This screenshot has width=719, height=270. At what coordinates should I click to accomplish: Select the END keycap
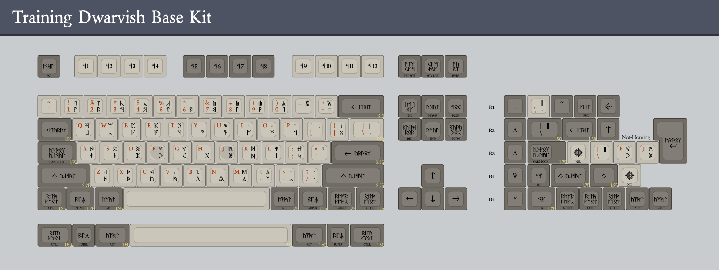pos(432,130)
